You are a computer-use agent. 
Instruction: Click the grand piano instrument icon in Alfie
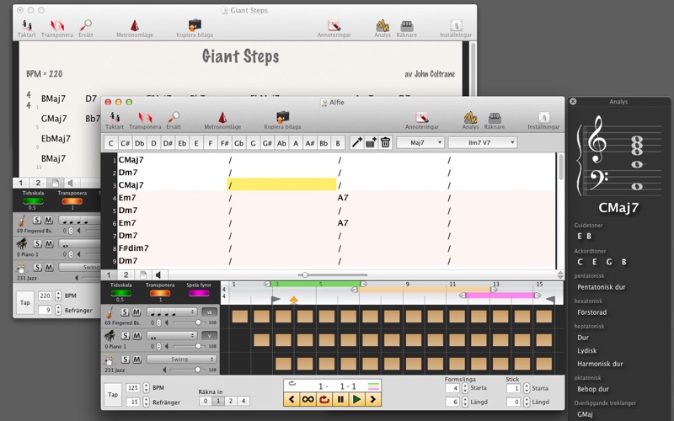110,335
